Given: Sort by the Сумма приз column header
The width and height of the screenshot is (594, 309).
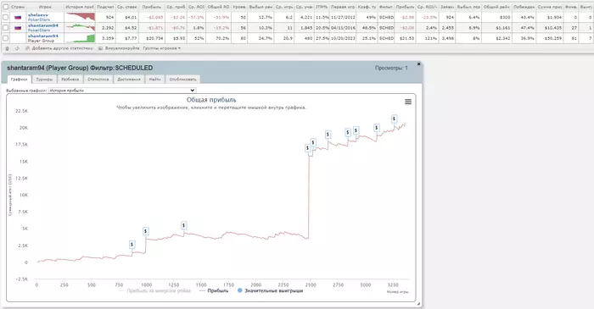Looking at the screenshot, I should [x=550, y=7].
